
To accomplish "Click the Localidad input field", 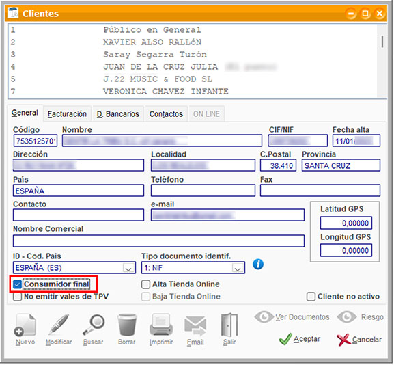I will (x=203, y=165).
